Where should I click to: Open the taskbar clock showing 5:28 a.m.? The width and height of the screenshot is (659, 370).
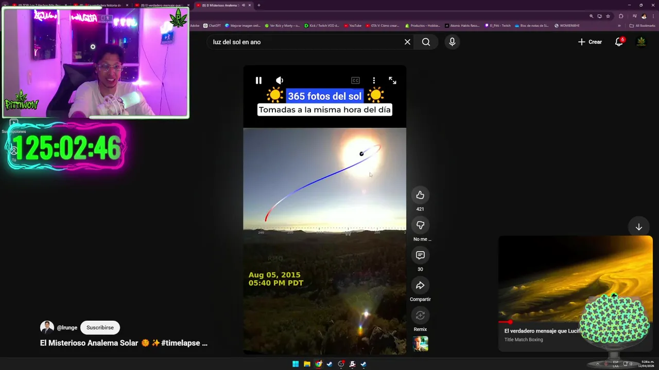[x=646, y=364]
